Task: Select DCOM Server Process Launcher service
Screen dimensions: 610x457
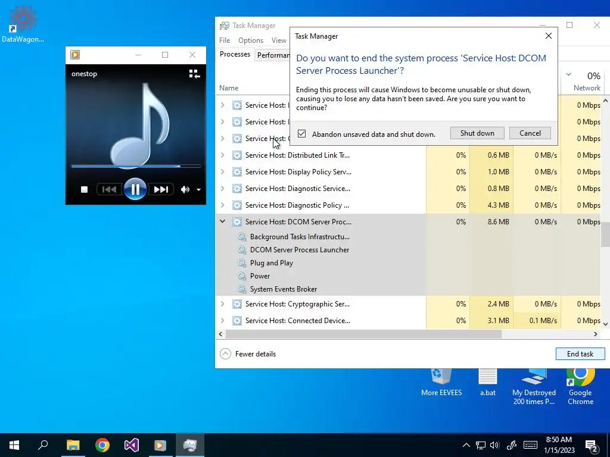Action: pos(300,250)
